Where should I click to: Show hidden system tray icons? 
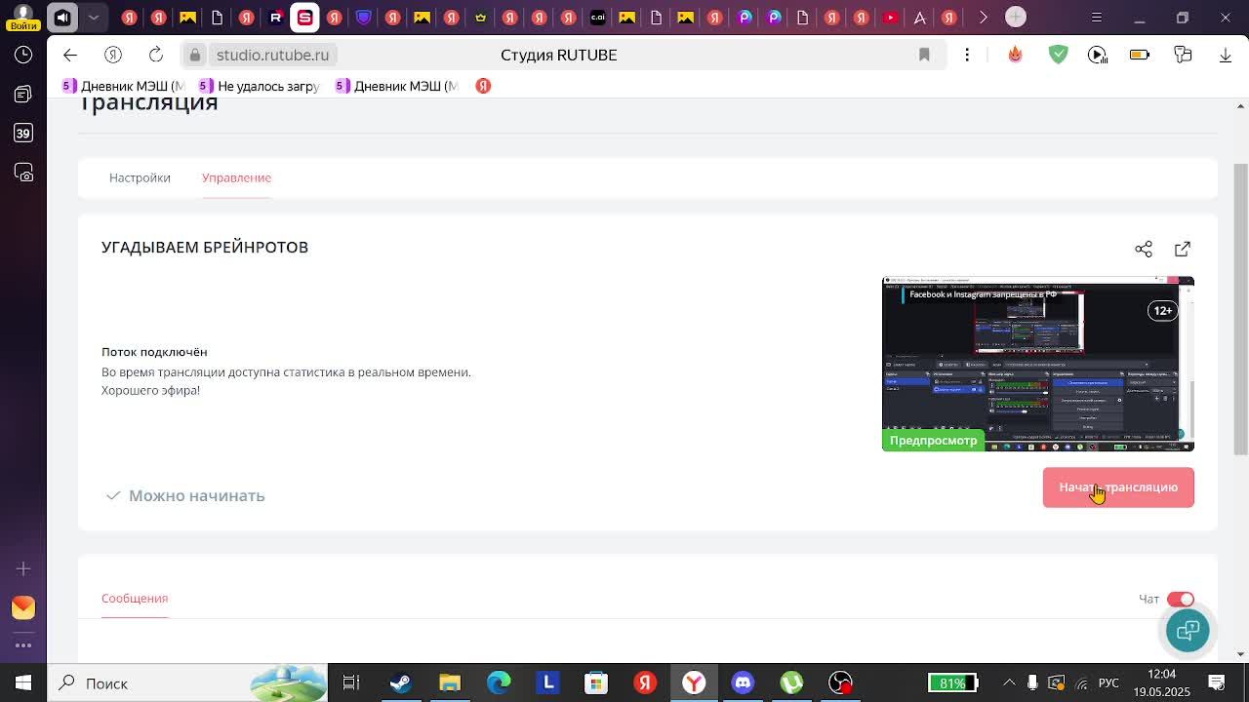pyautogui.click(x=1009, y=683)
